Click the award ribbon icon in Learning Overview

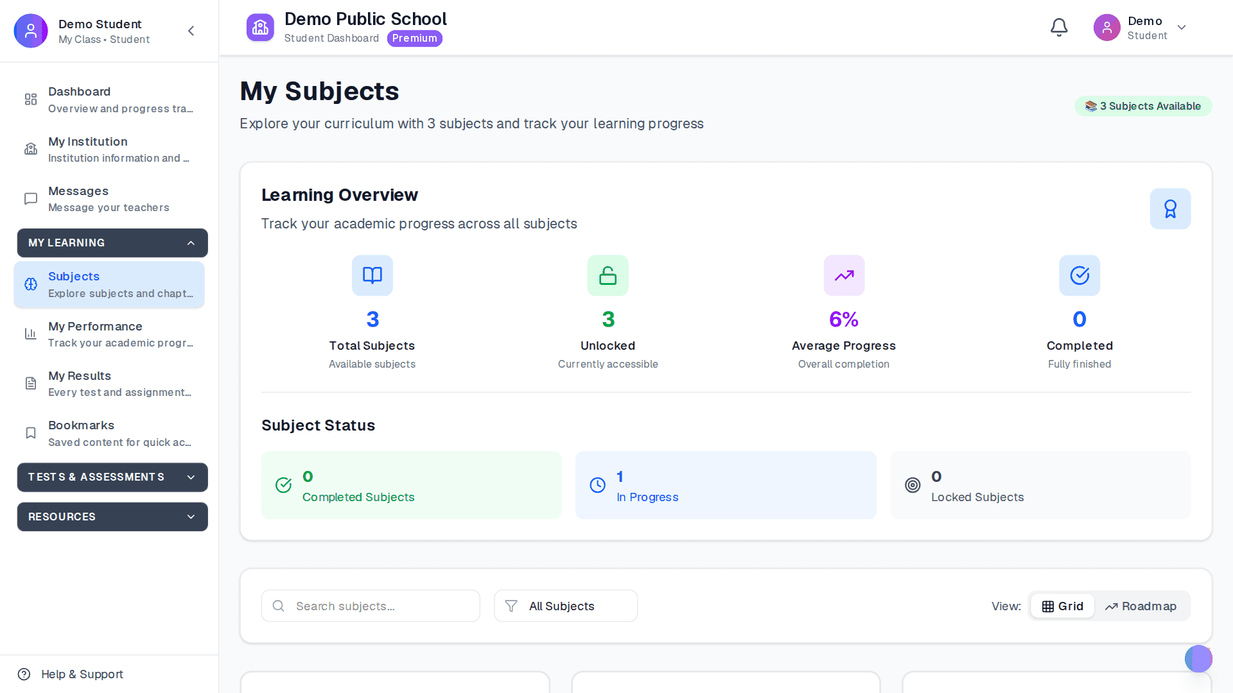[x=1170, y=209]
